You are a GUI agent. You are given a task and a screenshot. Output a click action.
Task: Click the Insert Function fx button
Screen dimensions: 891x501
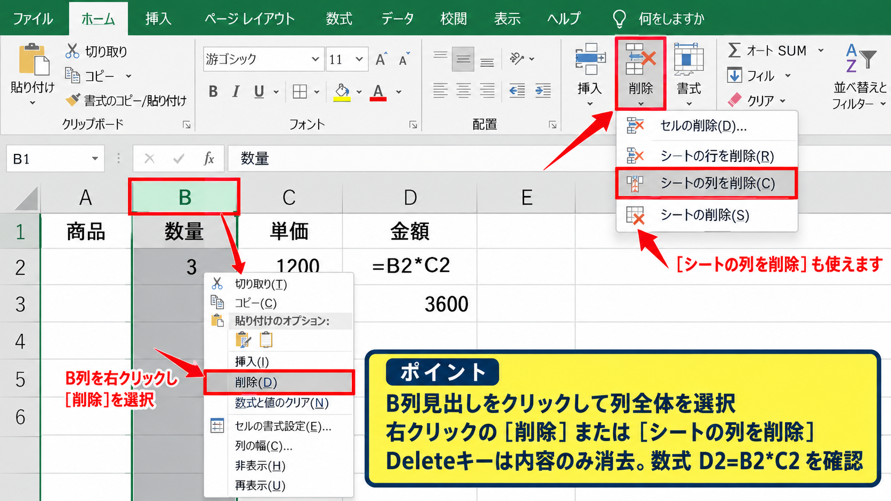click(208, 159)
